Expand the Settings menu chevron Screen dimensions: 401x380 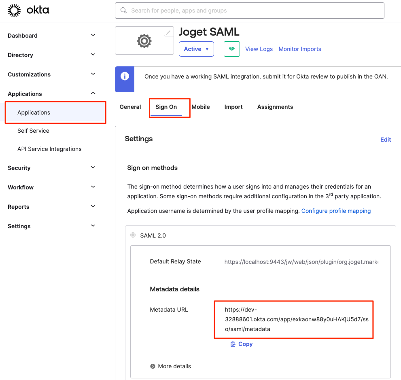pos(93,226)
